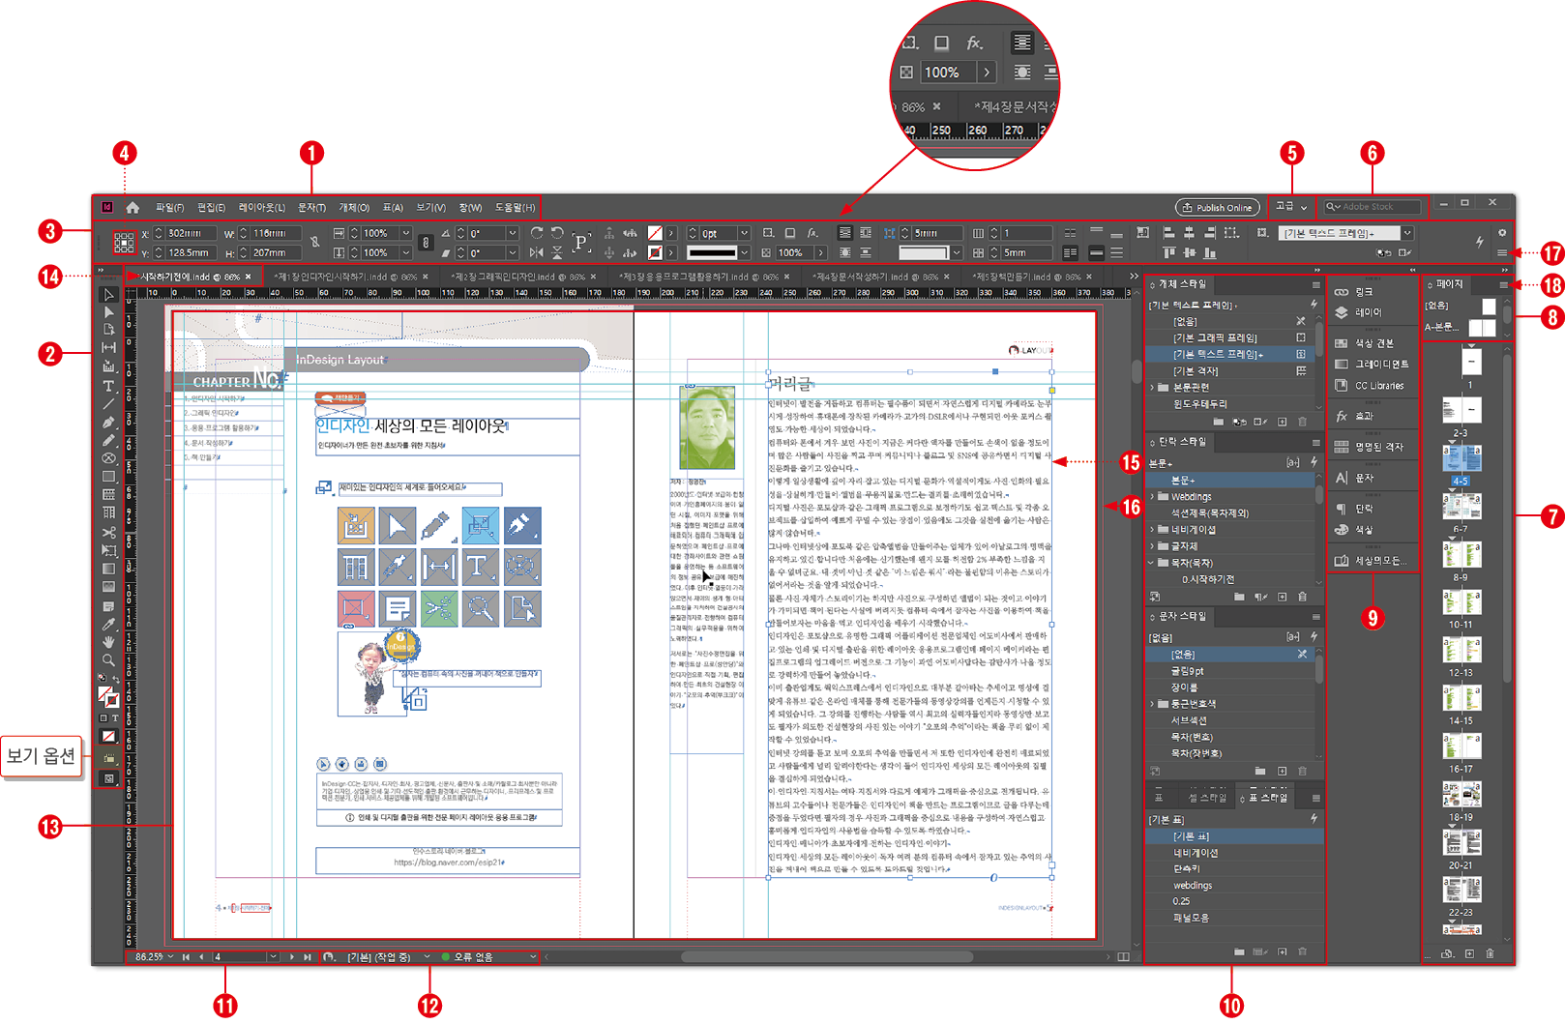Select the Selection tool in the toolbox
The image size is (1565, 1024).
pyautogui.click(x=108, y=295)
